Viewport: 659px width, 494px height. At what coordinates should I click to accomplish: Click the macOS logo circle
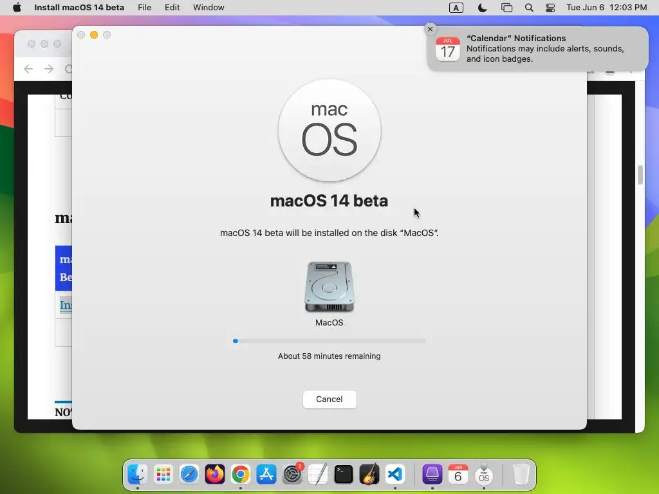click(329, 131)
